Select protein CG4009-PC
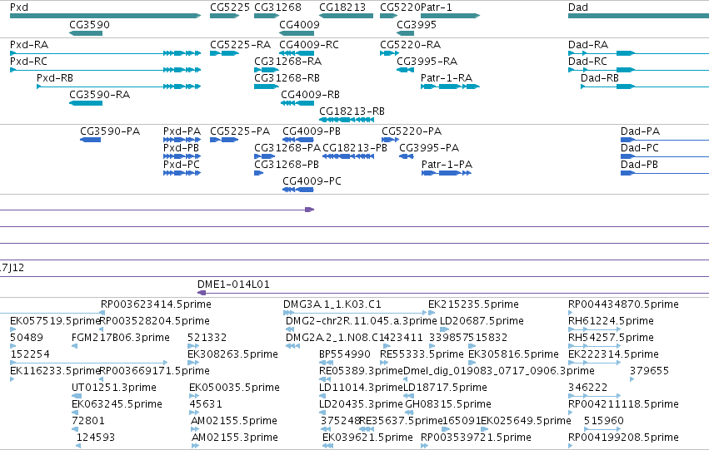Viewport: 709px width, 450px height. 312,181
